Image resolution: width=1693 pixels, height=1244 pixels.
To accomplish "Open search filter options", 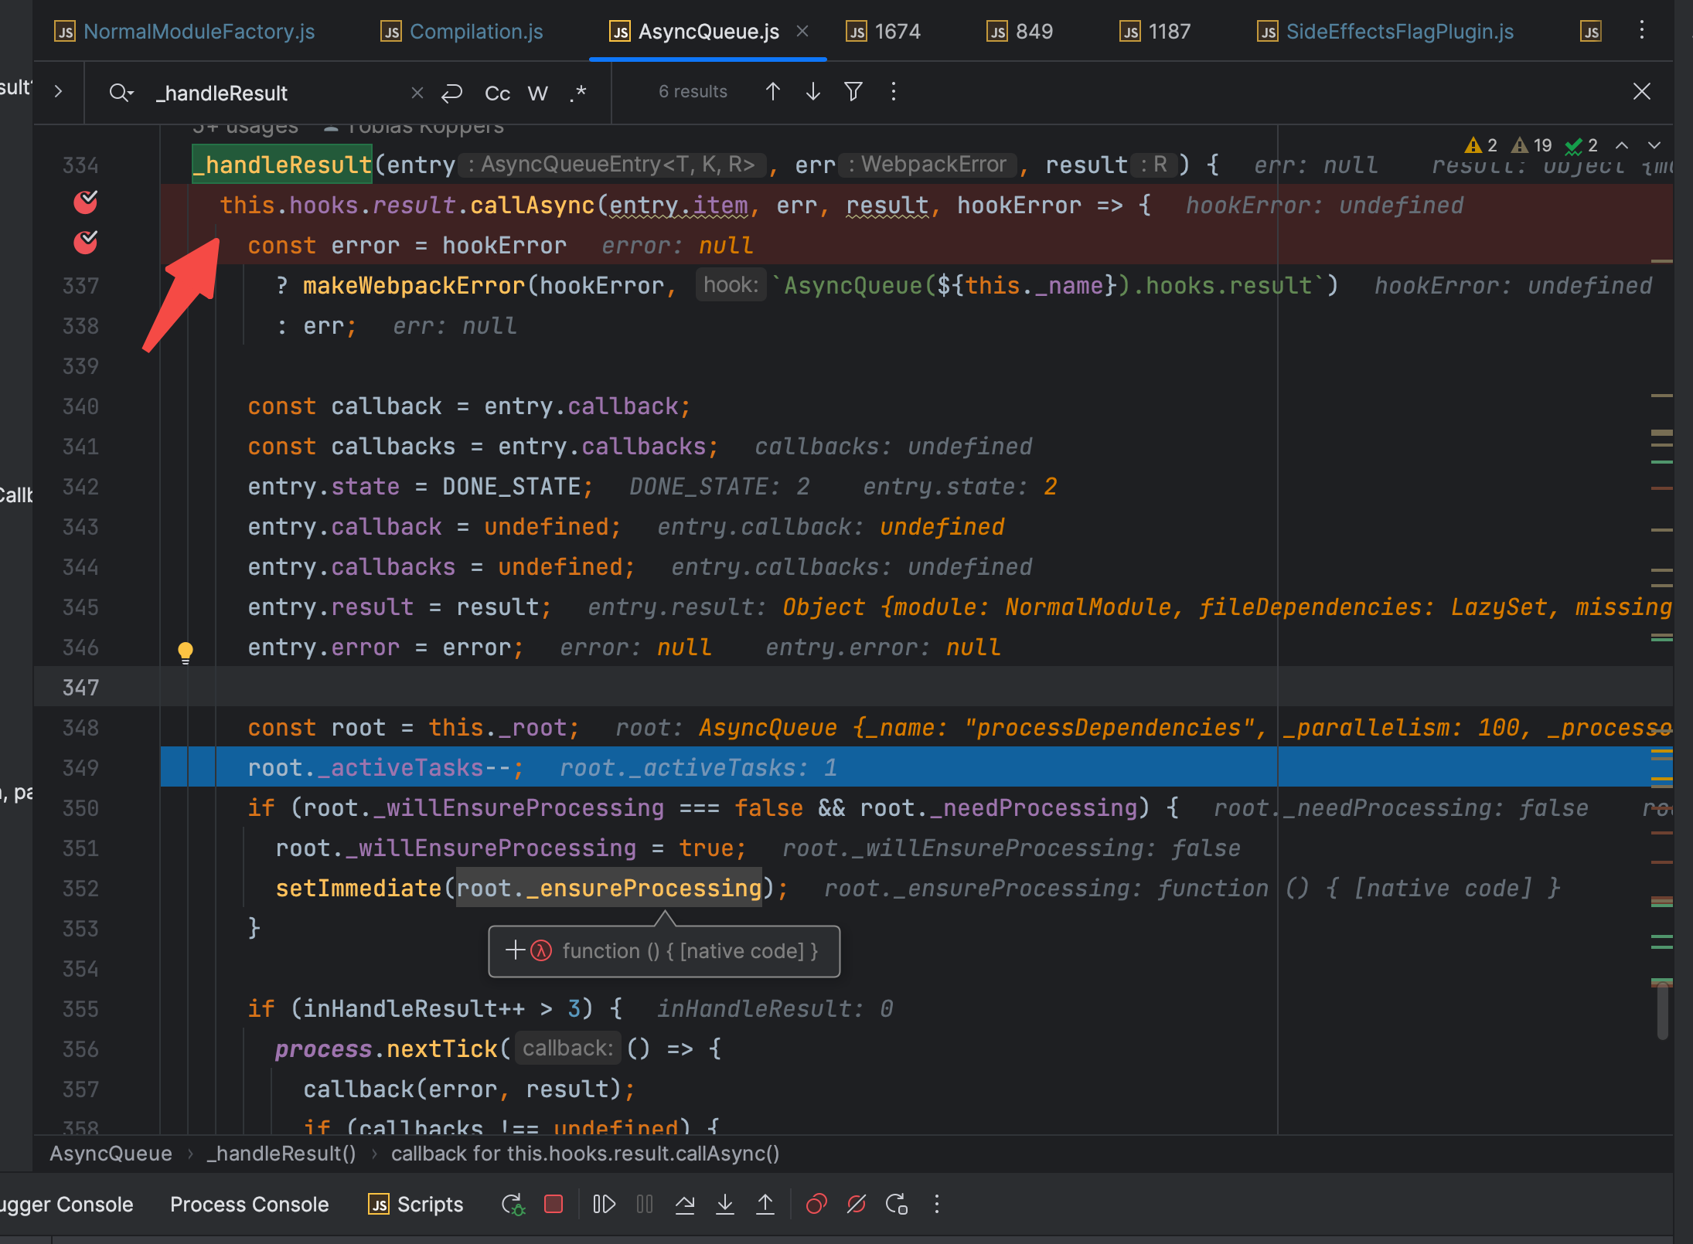I will tap(853, 92).
